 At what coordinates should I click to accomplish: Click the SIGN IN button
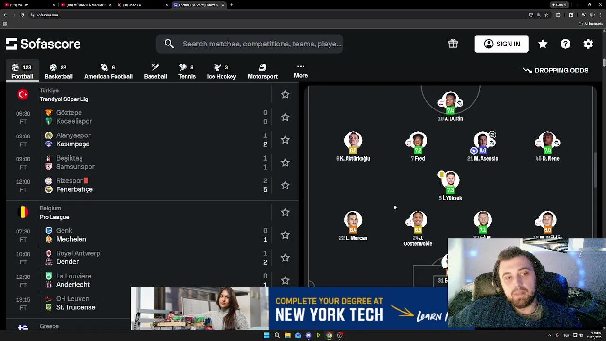pos(502,44)
